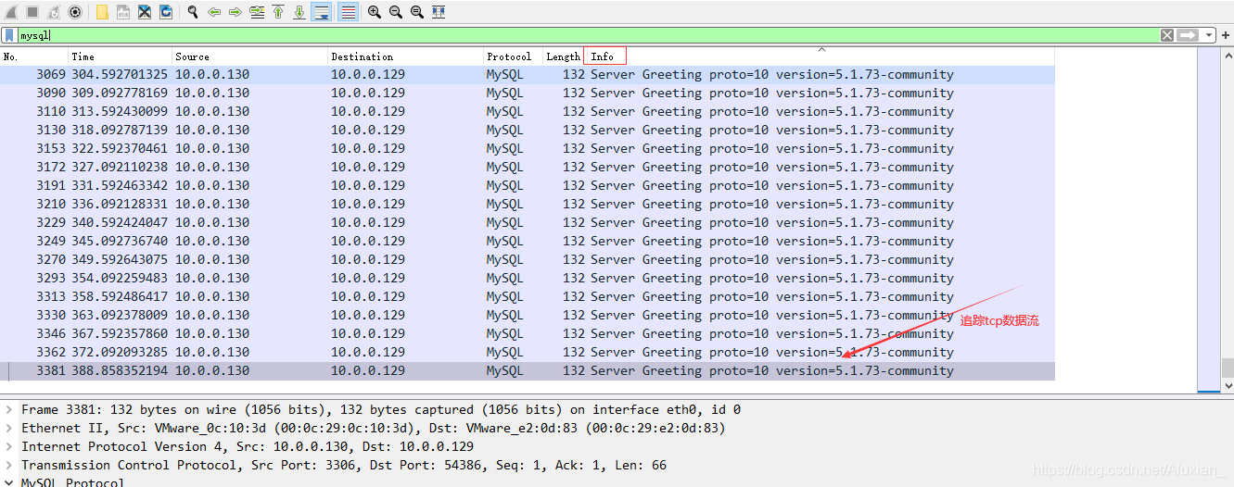
Task: Select packet 3293 row
Action: coord(528,279)
